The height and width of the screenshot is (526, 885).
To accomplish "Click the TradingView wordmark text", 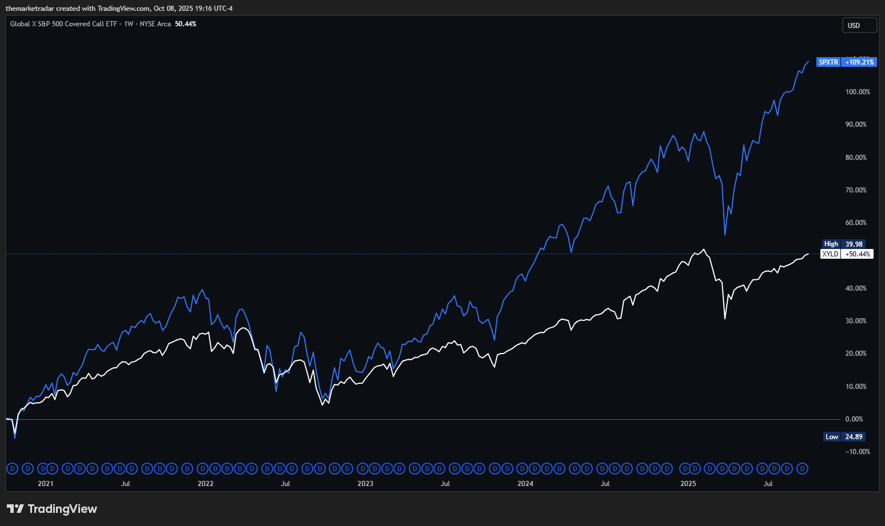I will click(x=62, y=509).
